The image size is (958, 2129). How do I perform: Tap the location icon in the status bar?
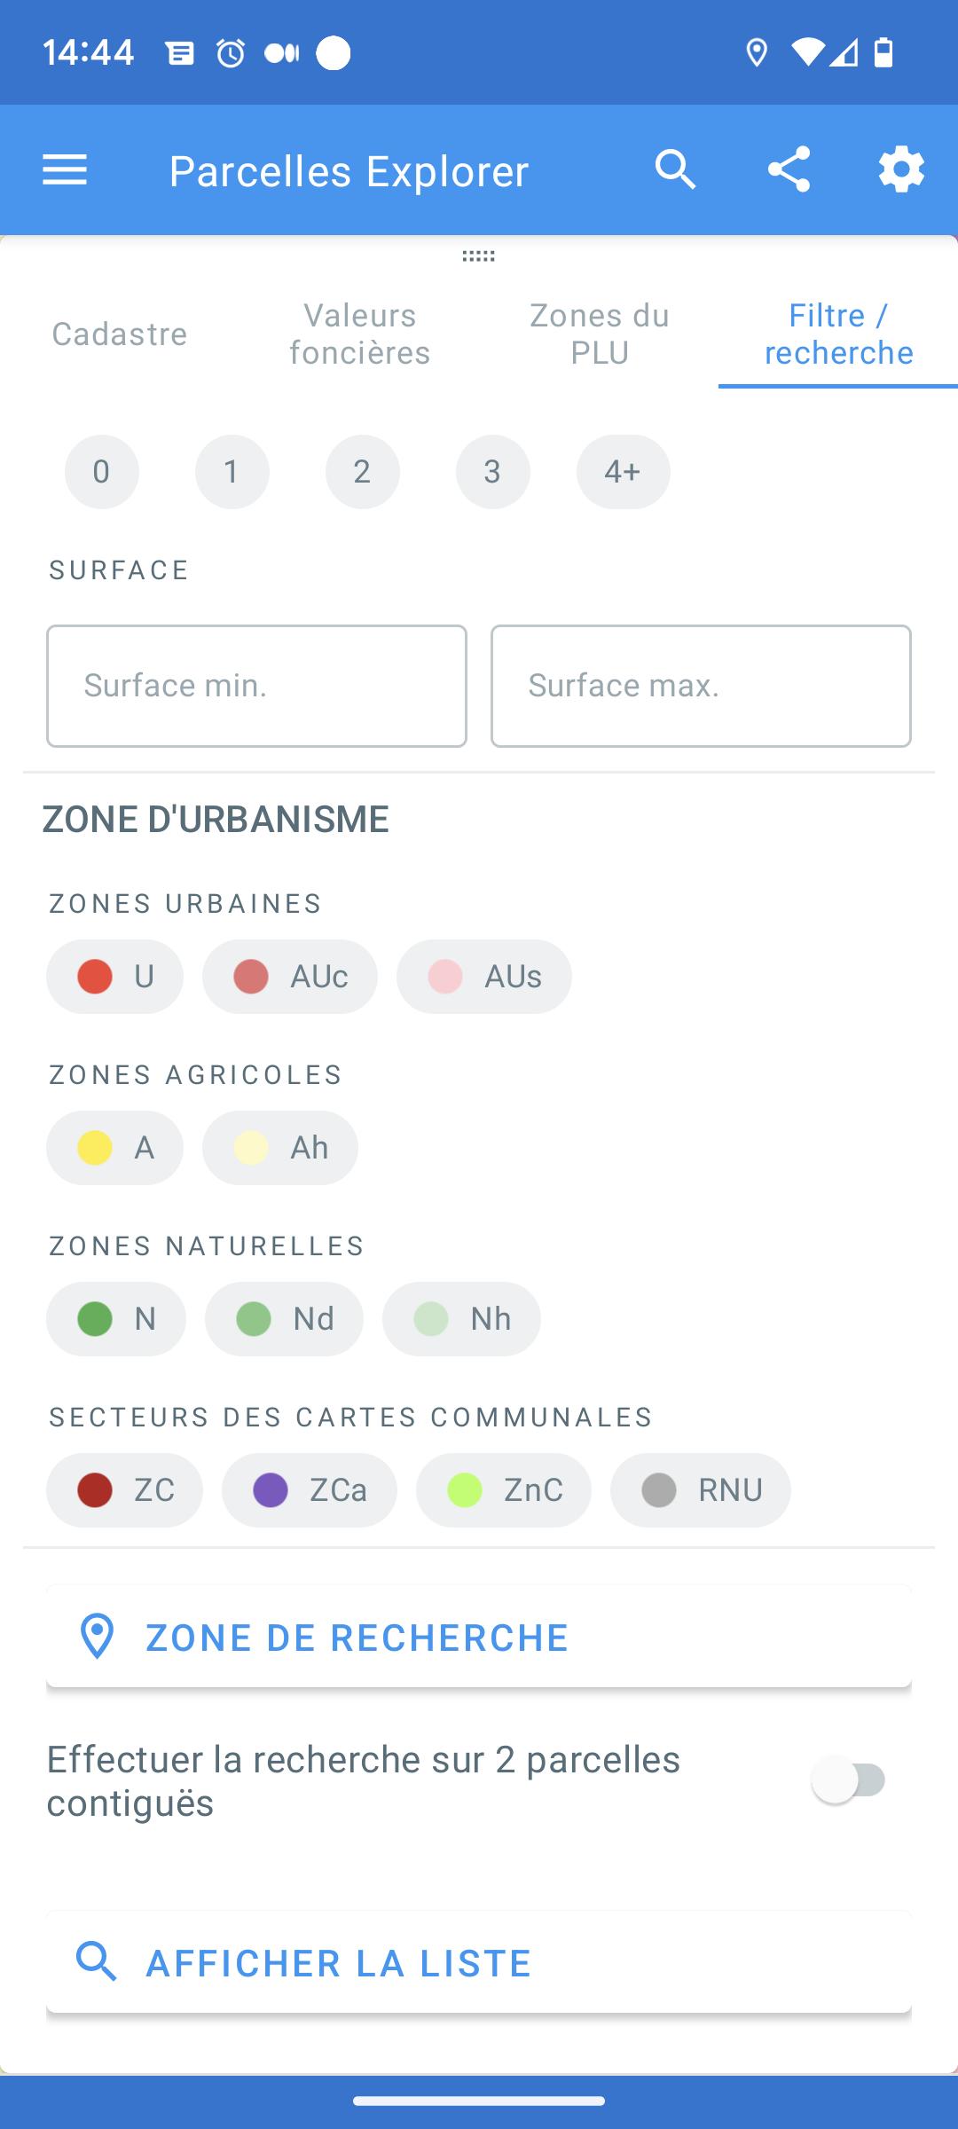pos(757,53)
